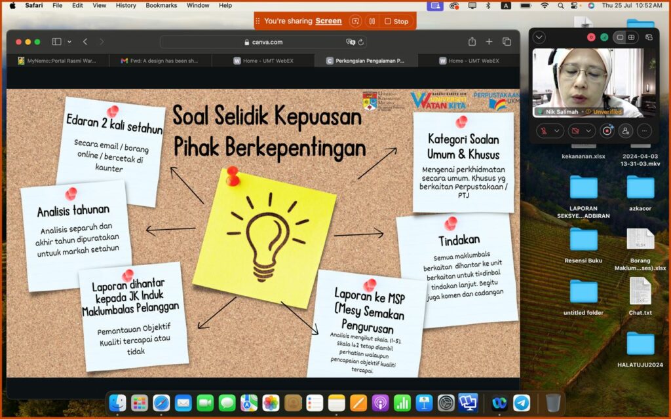Open microphone options dropdown arrow
The height and width of the screenshot is (419, 671).
click(557, 131)
